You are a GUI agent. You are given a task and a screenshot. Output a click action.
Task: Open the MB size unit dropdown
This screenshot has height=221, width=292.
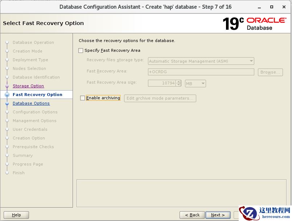tap(196, 84)
